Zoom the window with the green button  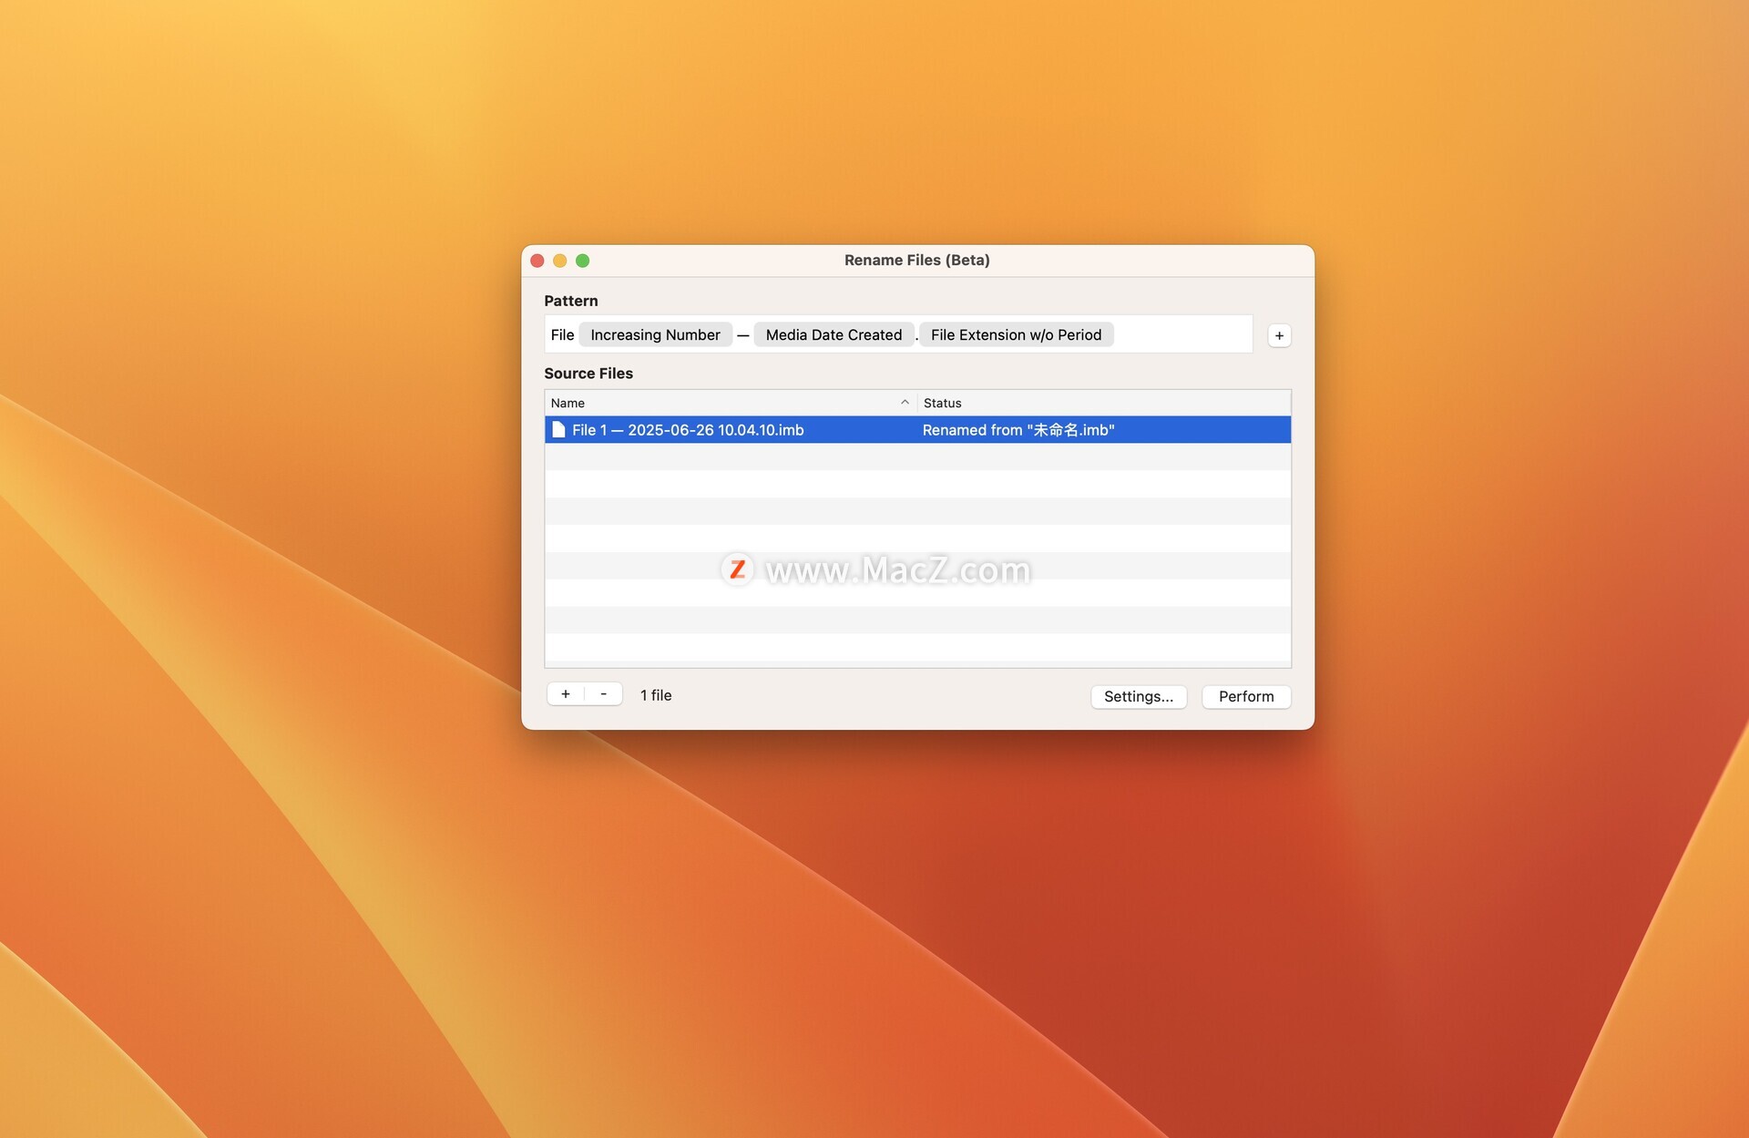[x=583, y=261]
